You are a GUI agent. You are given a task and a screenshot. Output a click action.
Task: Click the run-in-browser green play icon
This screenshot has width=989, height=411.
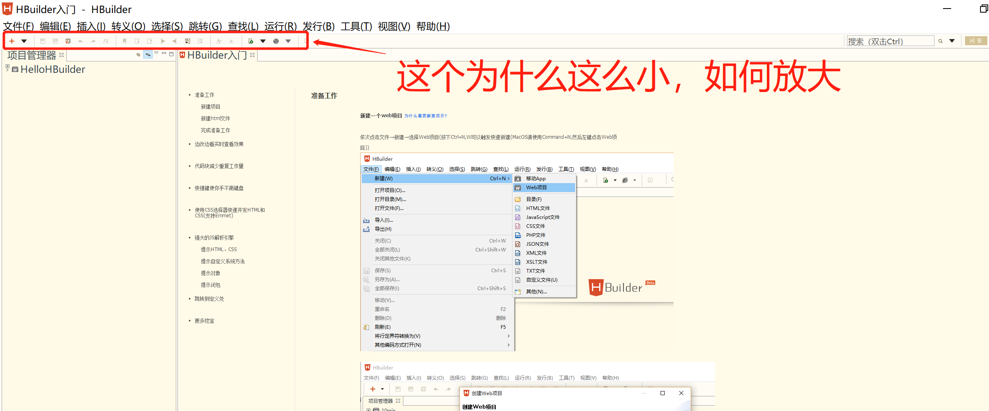(251, 41)
